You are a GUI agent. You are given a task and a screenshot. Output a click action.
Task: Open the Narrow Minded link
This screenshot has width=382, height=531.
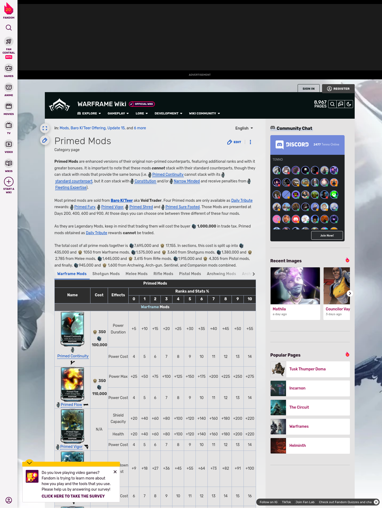187,181
